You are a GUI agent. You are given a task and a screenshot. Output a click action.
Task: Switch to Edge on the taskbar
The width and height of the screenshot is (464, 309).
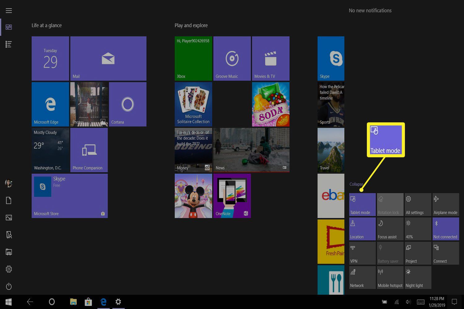(x=104, y=302)
